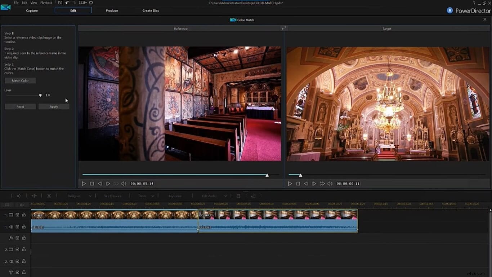
Task: Stop playback of the Reference video
Action: [x=92, y=184]
